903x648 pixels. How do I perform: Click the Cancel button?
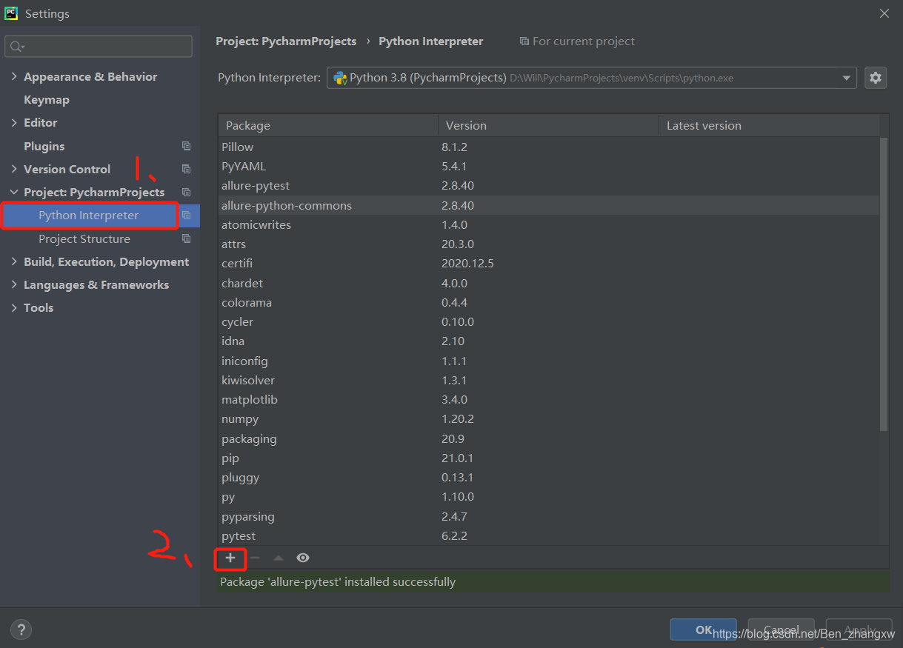[781, 630]
